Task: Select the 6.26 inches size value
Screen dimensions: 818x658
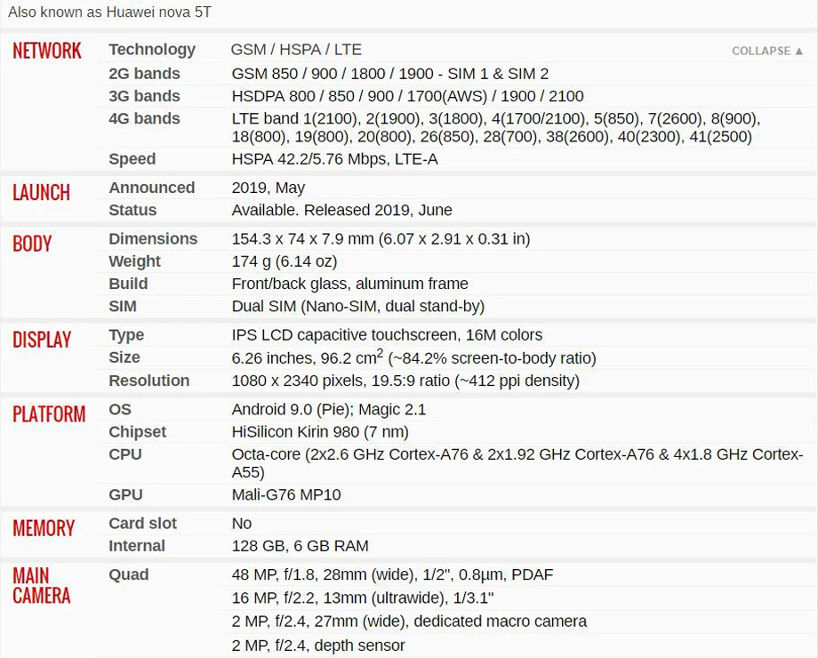Action: point(413,357)
